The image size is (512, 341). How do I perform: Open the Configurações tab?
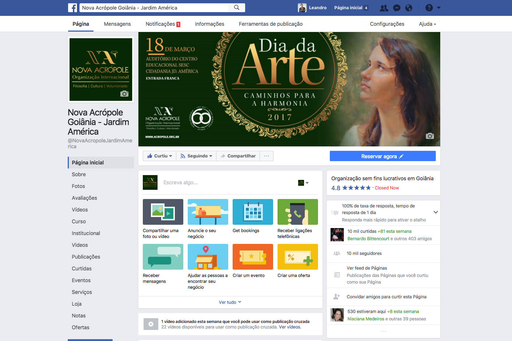point(387,24)
